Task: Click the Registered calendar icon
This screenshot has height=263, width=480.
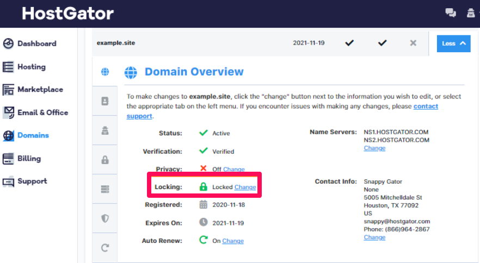Action: (x=204, y=205)
